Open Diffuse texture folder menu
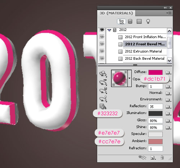Screen dimensions: 180x168 click(x=168, y=73)
